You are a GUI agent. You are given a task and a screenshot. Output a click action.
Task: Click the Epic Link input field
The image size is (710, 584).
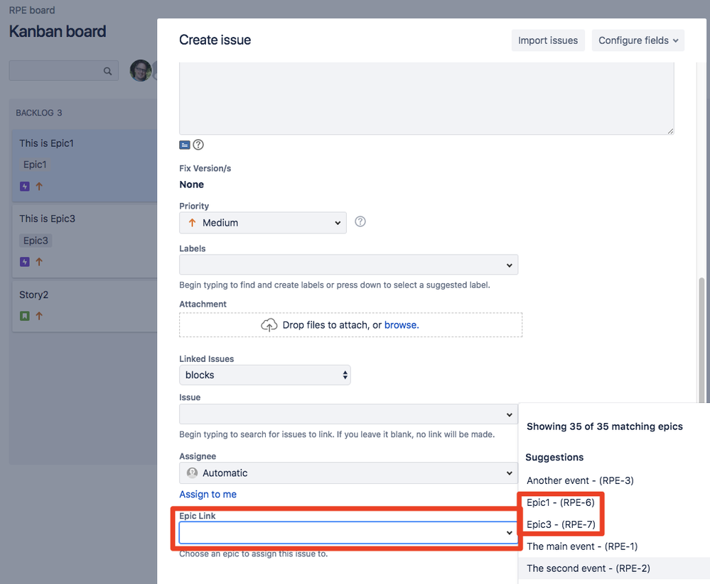tap(348, 533)
